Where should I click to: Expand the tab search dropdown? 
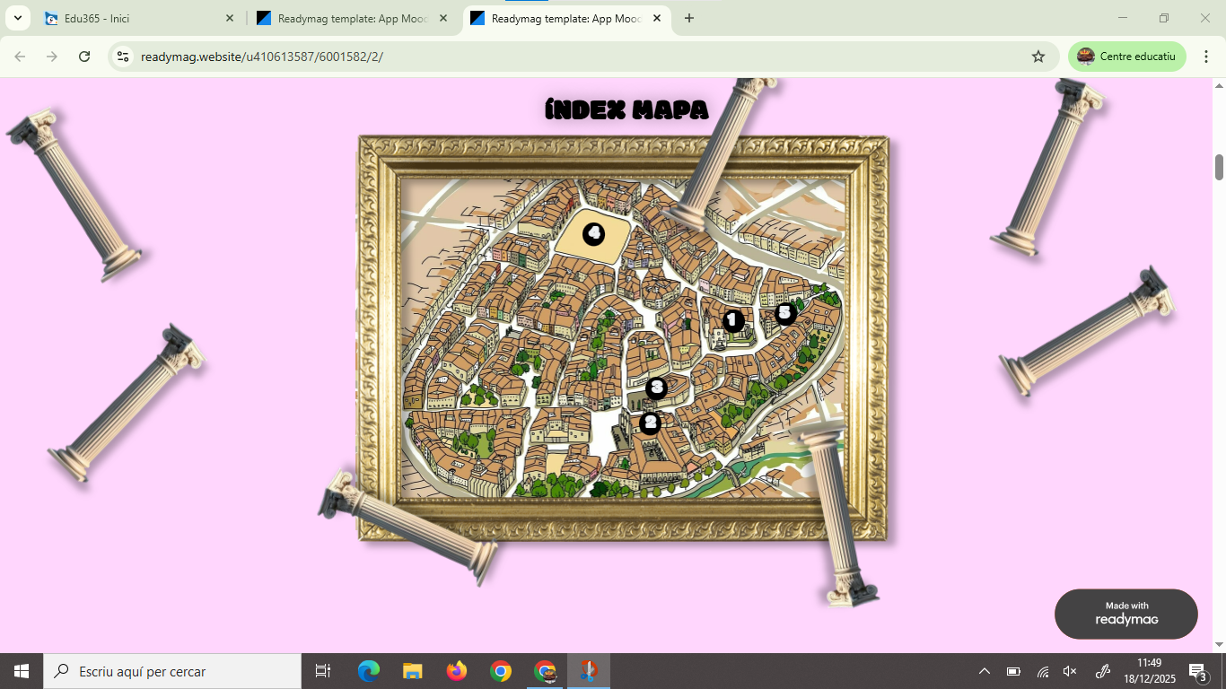pos(18,18)
